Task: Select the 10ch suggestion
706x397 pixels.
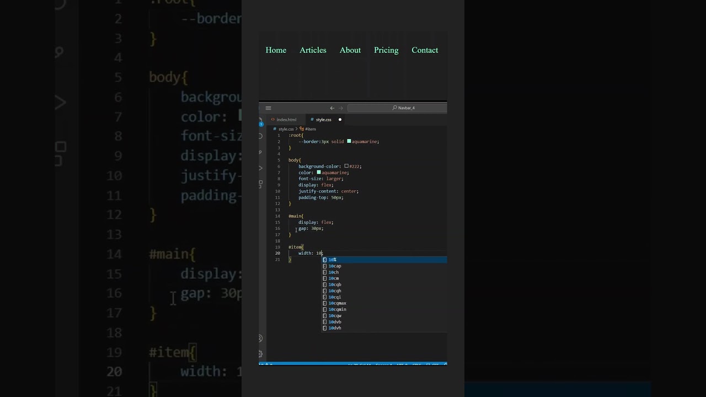Action: pos(384,272)
